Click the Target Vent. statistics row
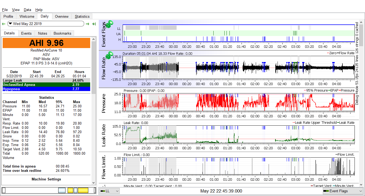The width and height of the screenshot is (365, 196). [46, 149]
